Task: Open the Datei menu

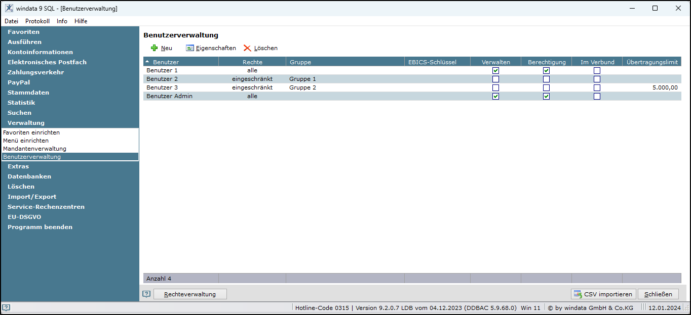Action: coord(11,21)
